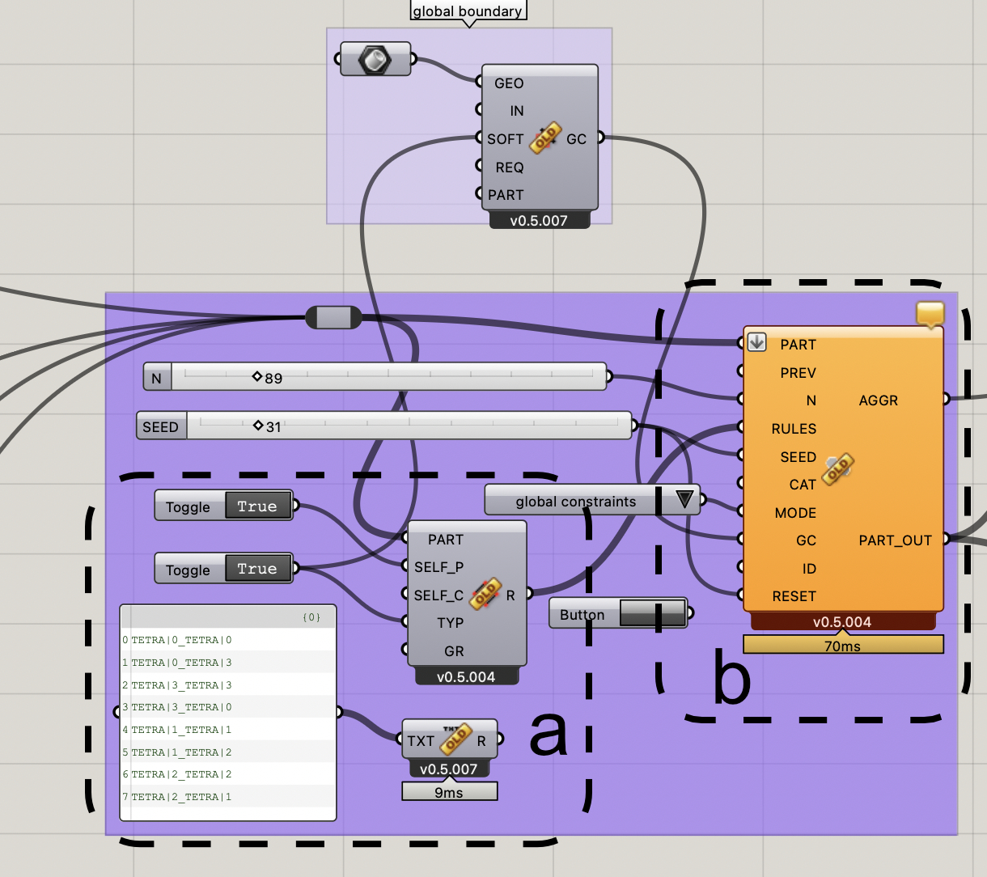Click SEED input on orange component
987x877 pixels.
[798, 457]
